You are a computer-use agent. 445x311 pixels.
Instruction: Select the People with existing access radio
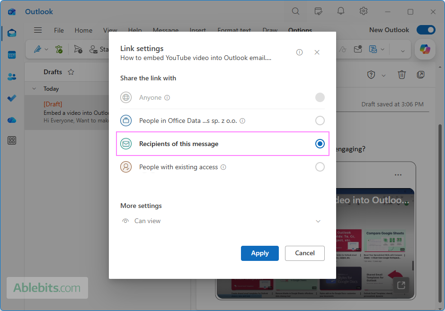click(320, 167)
